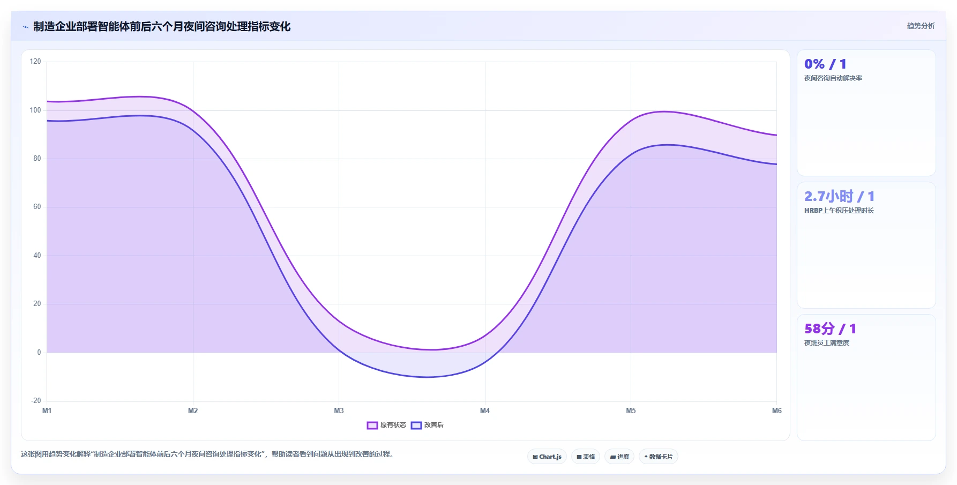Click the purple 原有状态 legend color box
Viewport: 957px width, 485px height.
[372, 426]
